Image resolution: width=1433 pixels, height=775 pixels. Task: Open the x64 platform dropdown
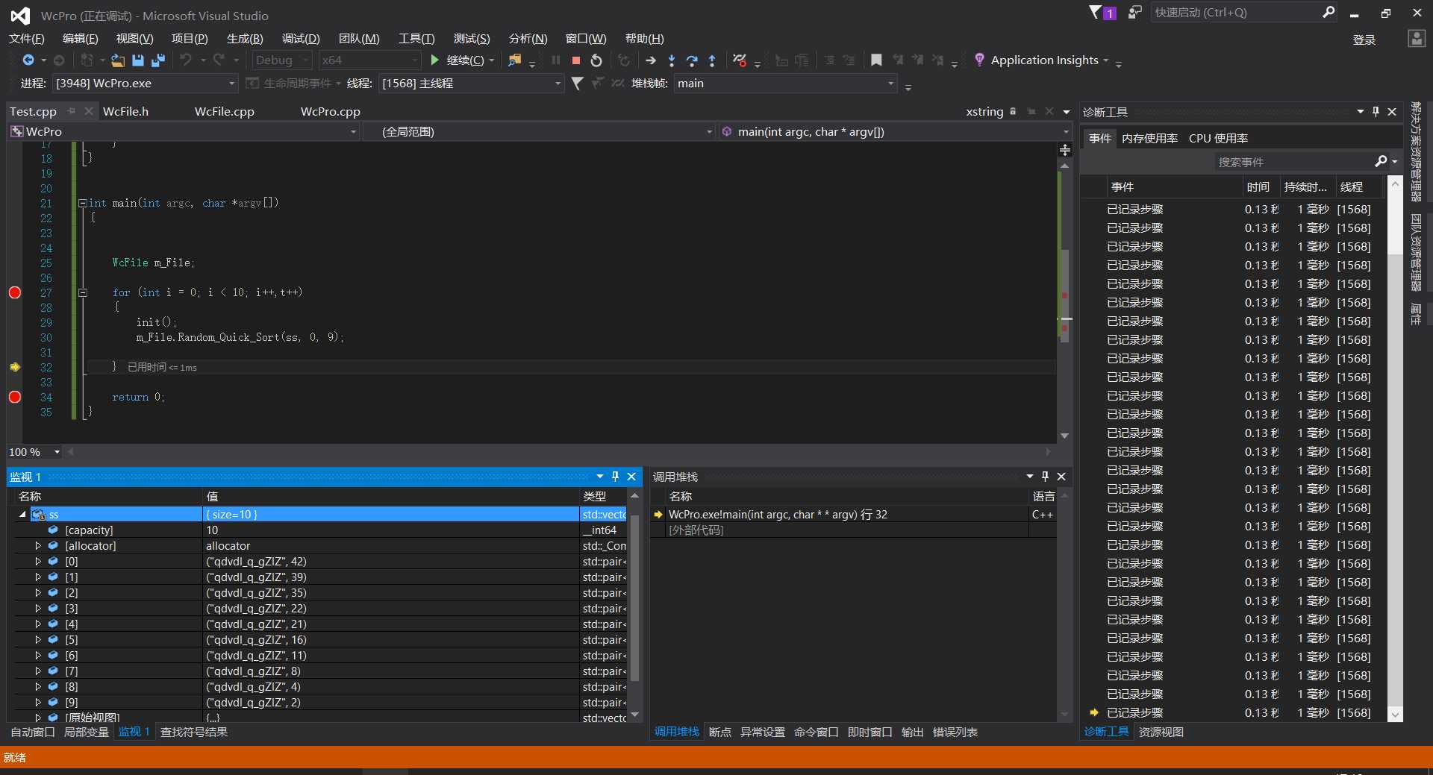pos(370,60)
